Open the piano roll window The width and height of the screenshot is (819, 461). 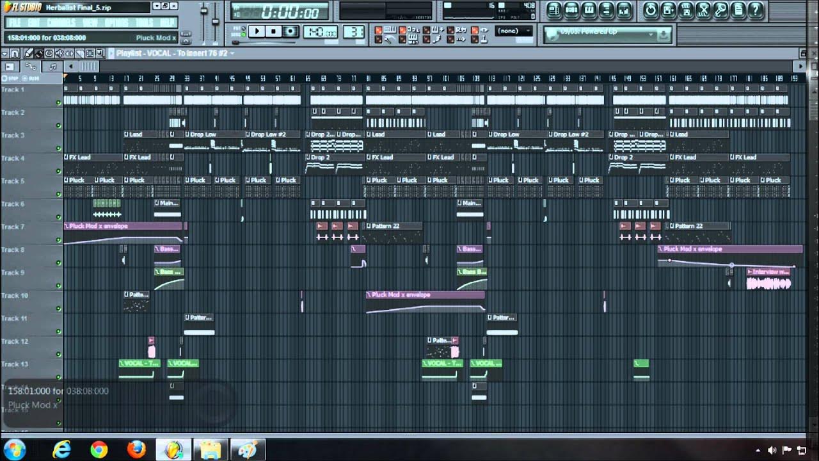pos(589,10)
